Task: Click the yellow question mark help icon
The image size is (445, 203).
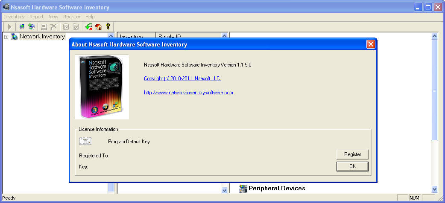Action: coord(108,26)
